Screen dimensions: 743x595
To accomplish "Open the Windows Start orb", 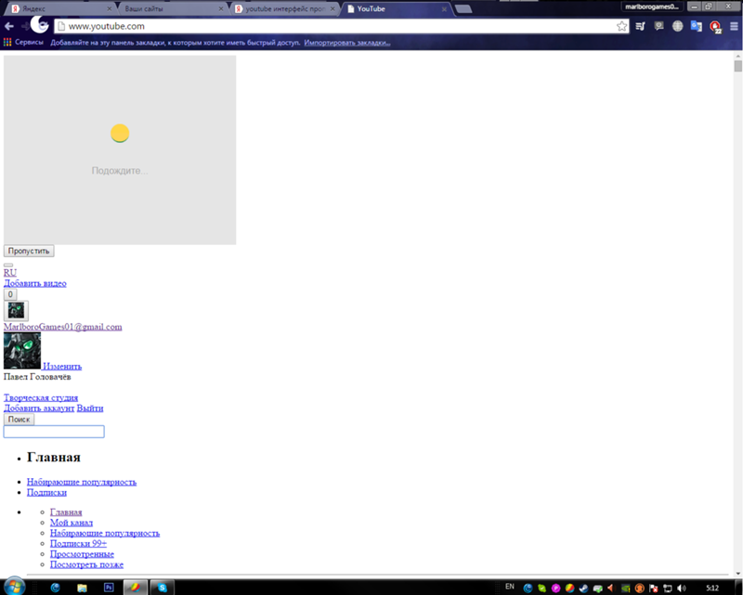I will pyautogui.click(x=14, y=586).
